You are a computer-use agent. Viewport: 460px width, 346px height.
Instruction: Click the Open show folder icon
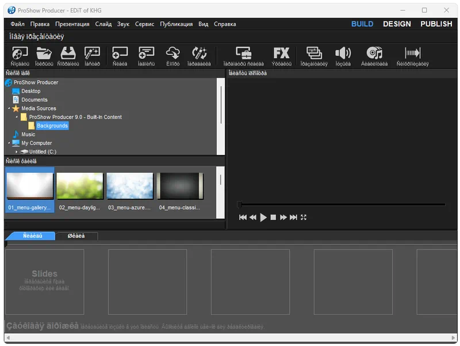(x=44, y=53)
